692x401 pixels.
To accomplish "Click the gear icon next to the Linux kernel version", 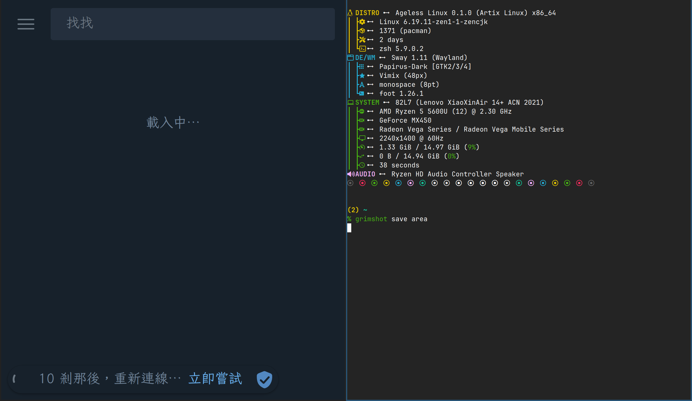I will tap(362, 22).
